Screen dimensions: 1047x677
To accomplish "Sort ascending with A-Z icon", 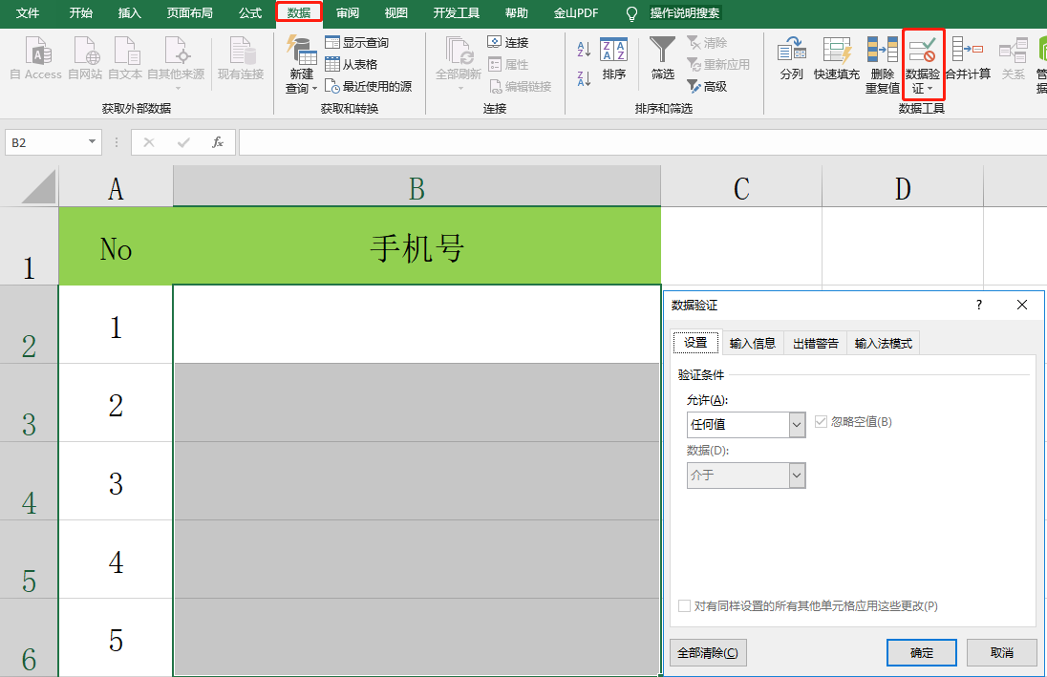I will (585, 49).
